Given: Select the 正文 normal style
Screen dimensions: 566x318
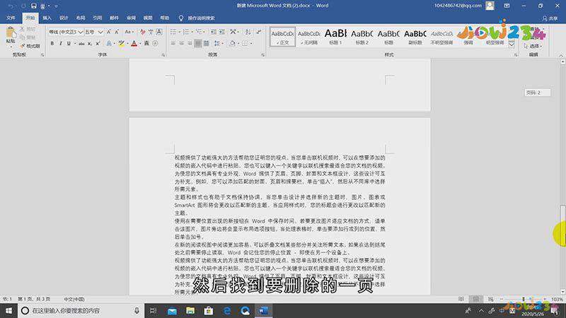Looking at the screenshot, I should click(282, 37).
